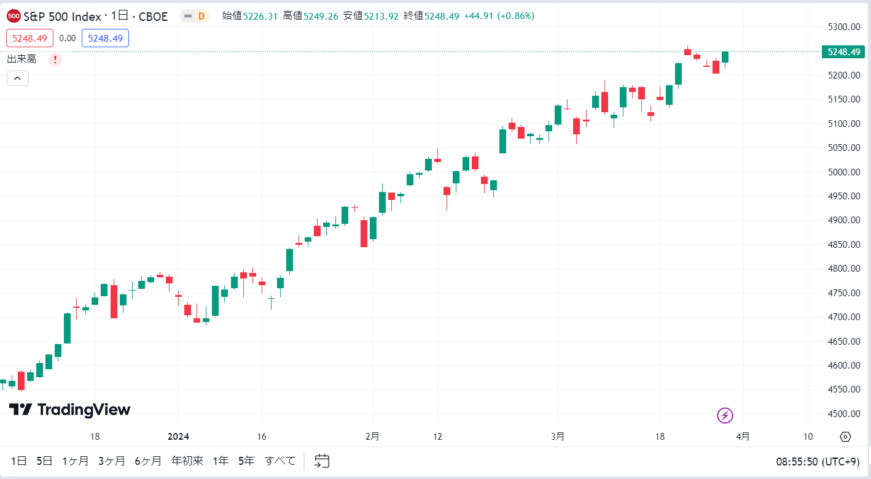
Task: Click the orange D delayed-data indicator
Action: click(x=201, y=17)
